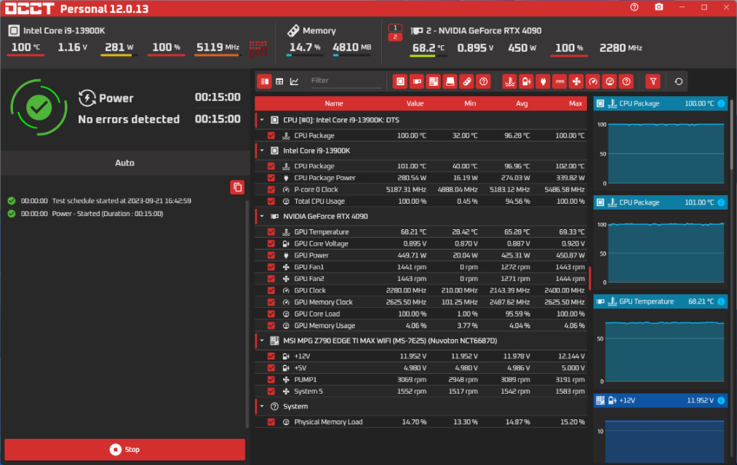This screenshot has width=737, height=465.
Task: Toggle fan speed readings filter icon
Action: coord(576,82)
